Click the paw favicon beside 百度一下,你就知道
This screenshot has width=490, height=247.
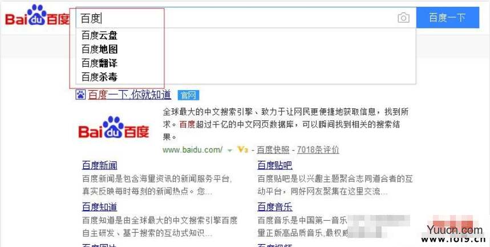(80, 95)
